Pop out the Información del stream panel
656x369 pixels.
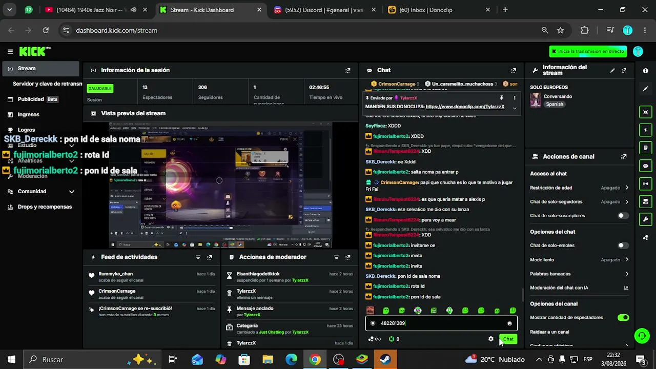[x=624, y=70]
